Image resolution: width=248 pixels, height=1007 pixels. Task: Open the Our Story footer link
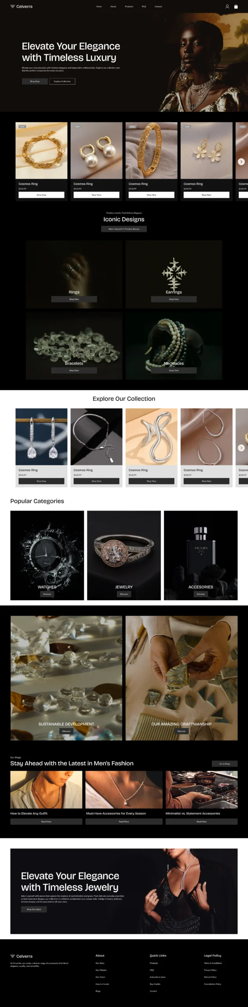click(100, 963)
